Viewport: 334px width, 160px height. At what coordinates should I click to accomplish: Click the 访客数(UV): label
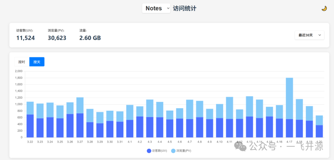click(25, 31)
